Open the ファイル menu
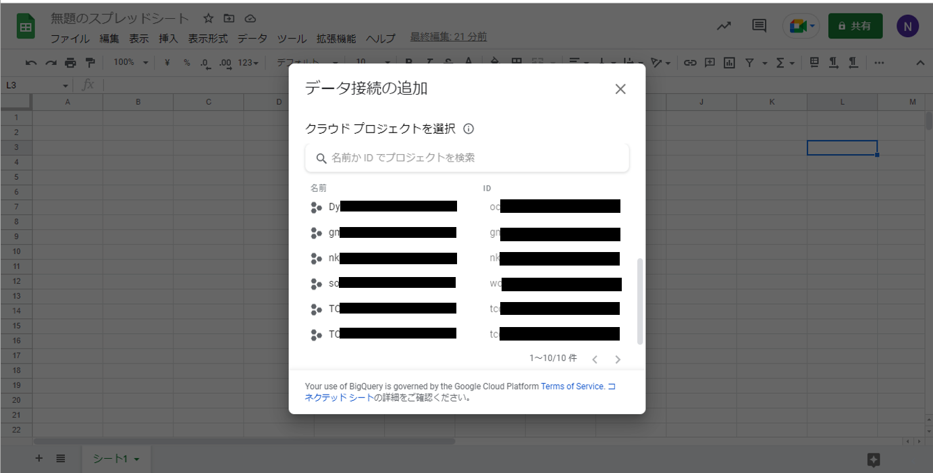The height and width of the screenshot is (473, 933). click(x=70, y=39)
